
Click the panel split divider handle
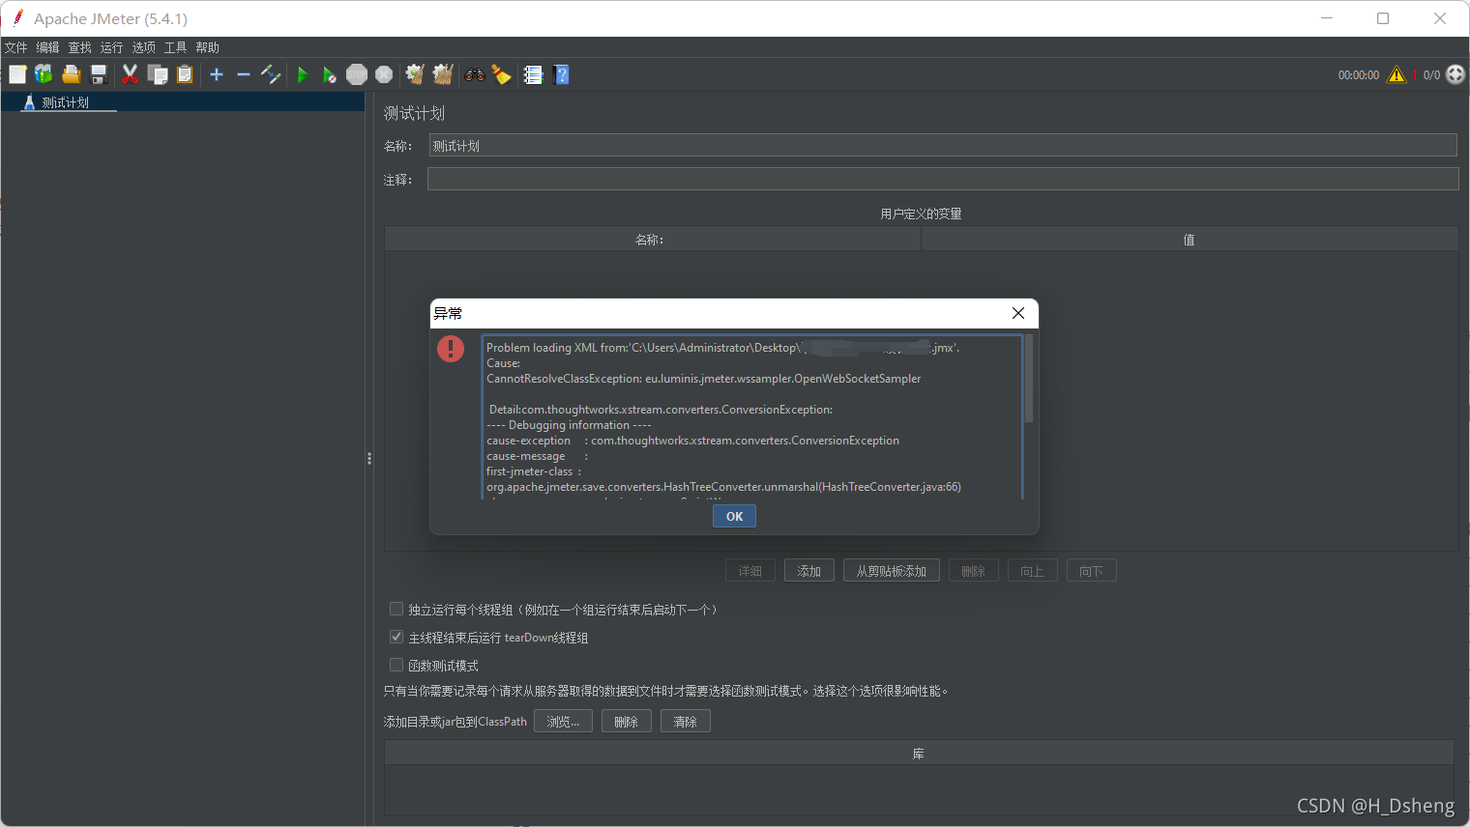[x=369, y=459]
